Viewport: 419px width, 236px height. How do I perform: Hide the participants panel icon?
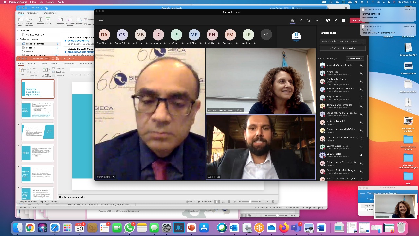(292, 20)
